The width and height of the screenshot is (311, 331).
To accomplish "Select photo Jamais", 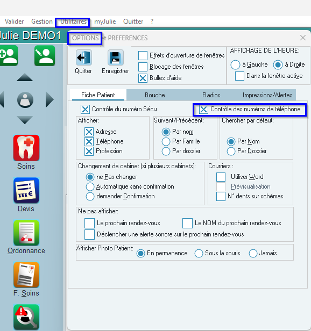I will pyautogui.click(x=253, y=253).
